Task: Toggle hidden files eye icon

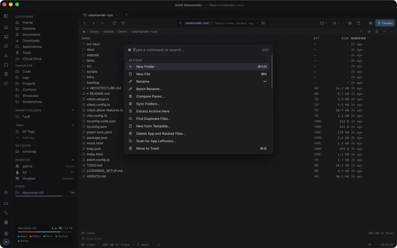Action: tap(350, 23)
